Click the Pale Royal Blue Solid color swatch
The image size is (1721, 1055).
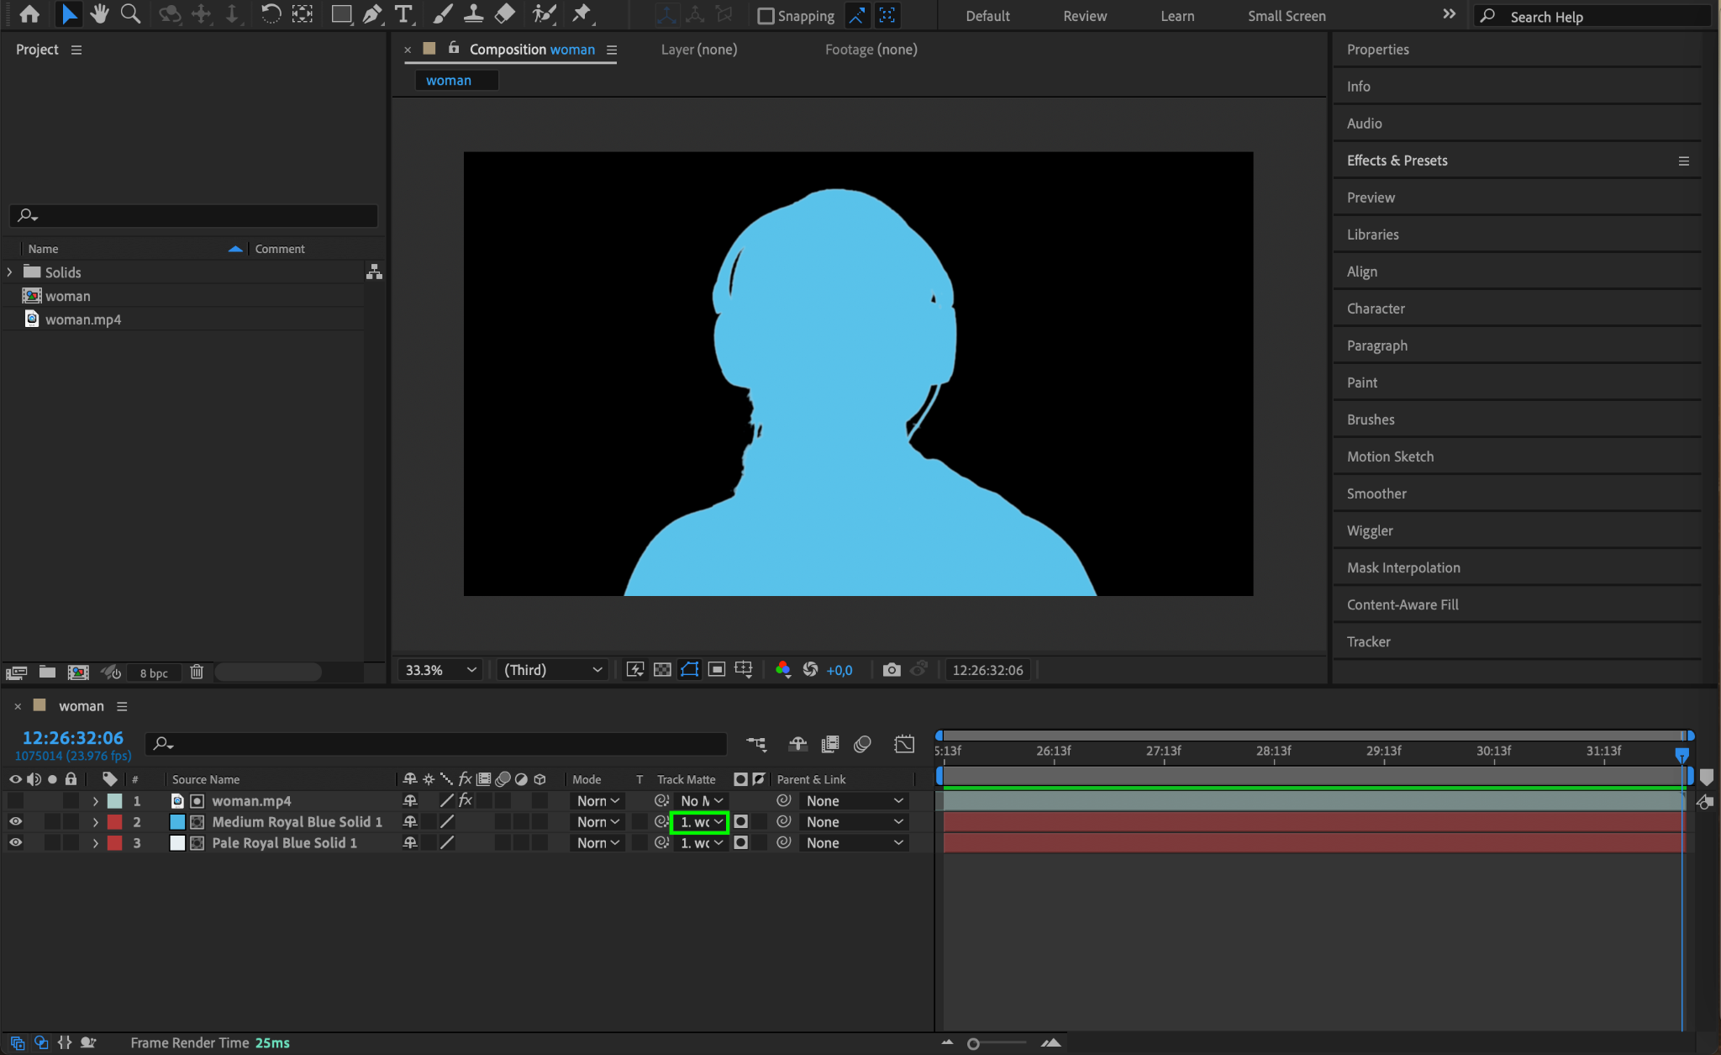(177, 843)
